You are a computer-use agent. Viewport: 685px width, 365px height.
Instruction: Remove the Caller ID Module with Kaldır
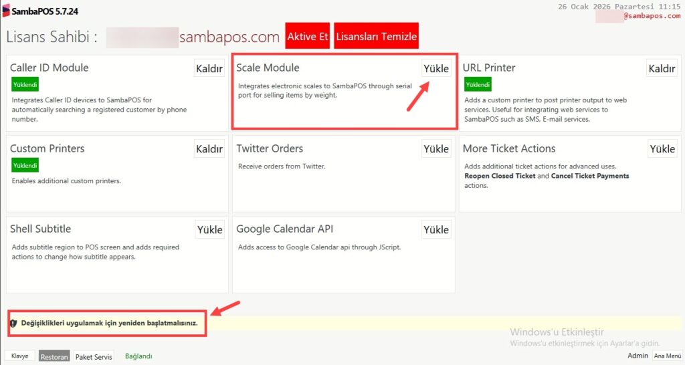[209, 69]
